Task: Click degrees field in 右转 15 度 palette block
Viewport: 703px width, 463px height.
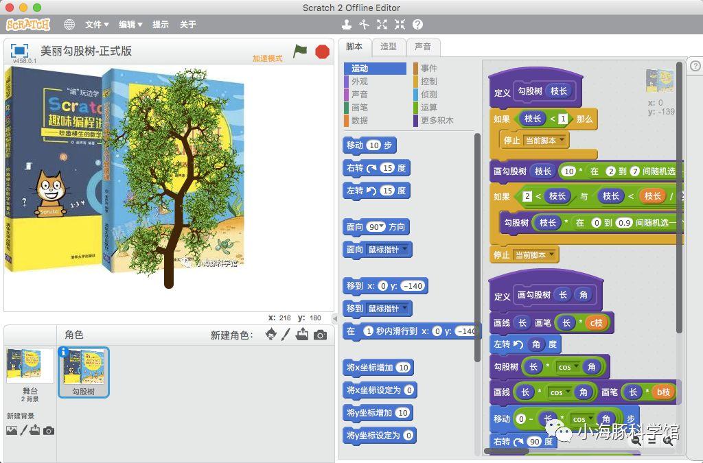Action: (x=388, y=168)
